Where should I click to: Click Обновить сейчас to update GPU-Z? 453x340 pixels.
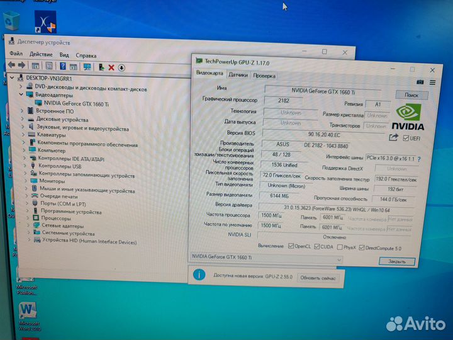[x=318, y=278]
